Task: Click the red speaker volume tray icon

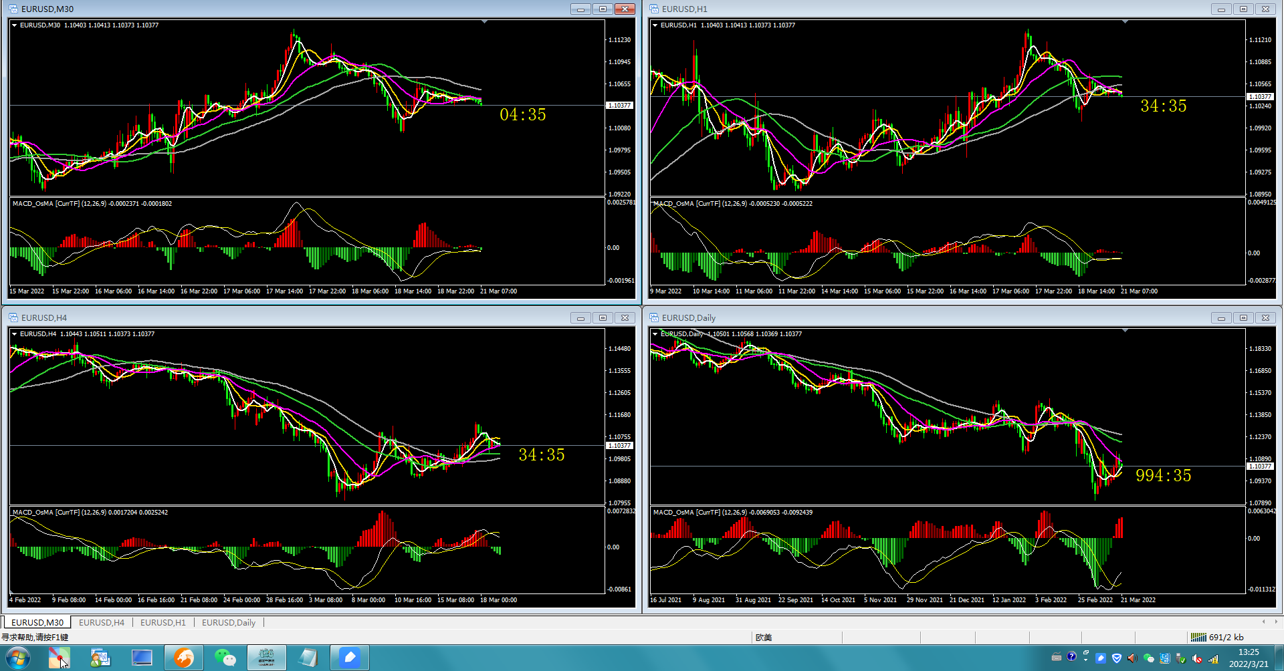Action: tap(1132, 658)
